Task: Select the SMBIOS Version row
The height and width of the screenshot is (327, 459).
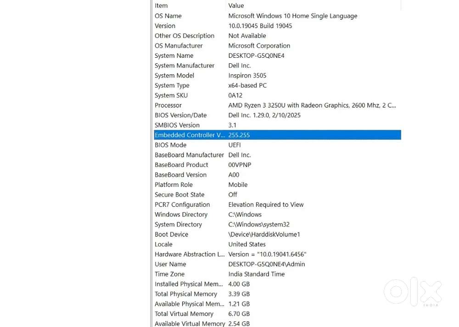Action: [x=278, y=125]
